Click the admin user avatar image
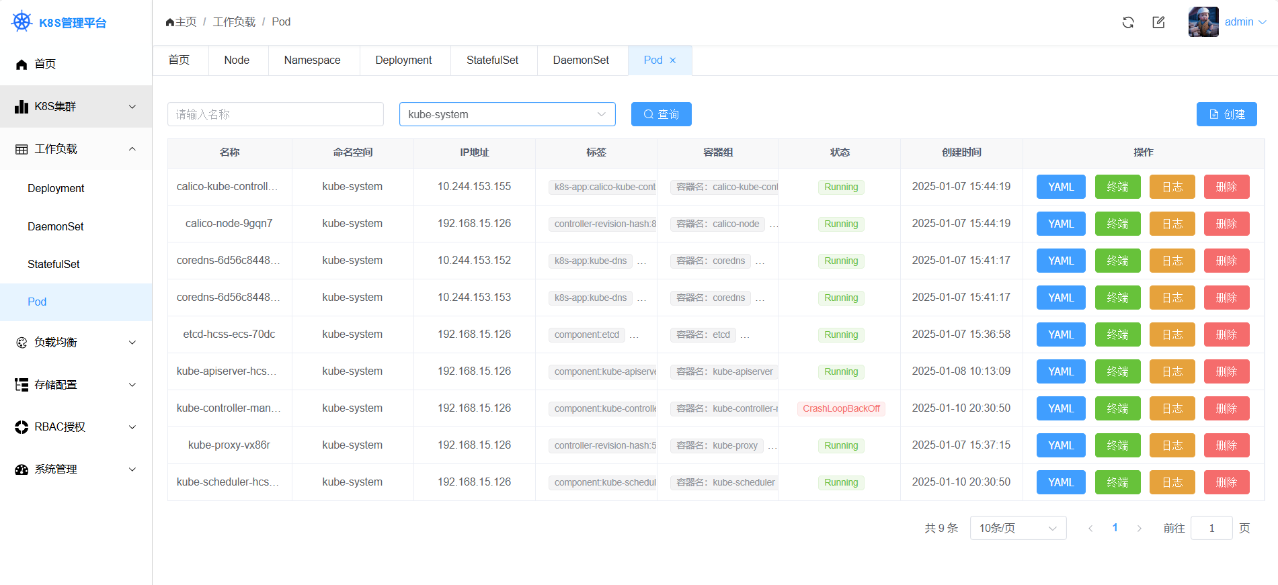This screenshot has height=585, width=1278. coord(1203,22)
